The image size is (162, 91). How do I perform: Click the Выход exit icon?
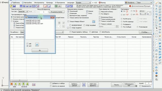pos(99,3)
